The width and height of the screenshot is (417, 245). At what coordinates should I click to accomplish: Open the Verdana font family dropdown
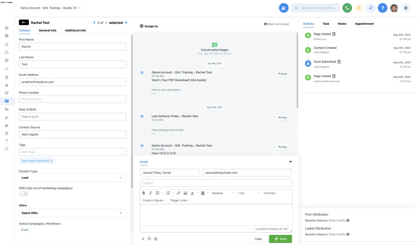click(x=222, y=193)
